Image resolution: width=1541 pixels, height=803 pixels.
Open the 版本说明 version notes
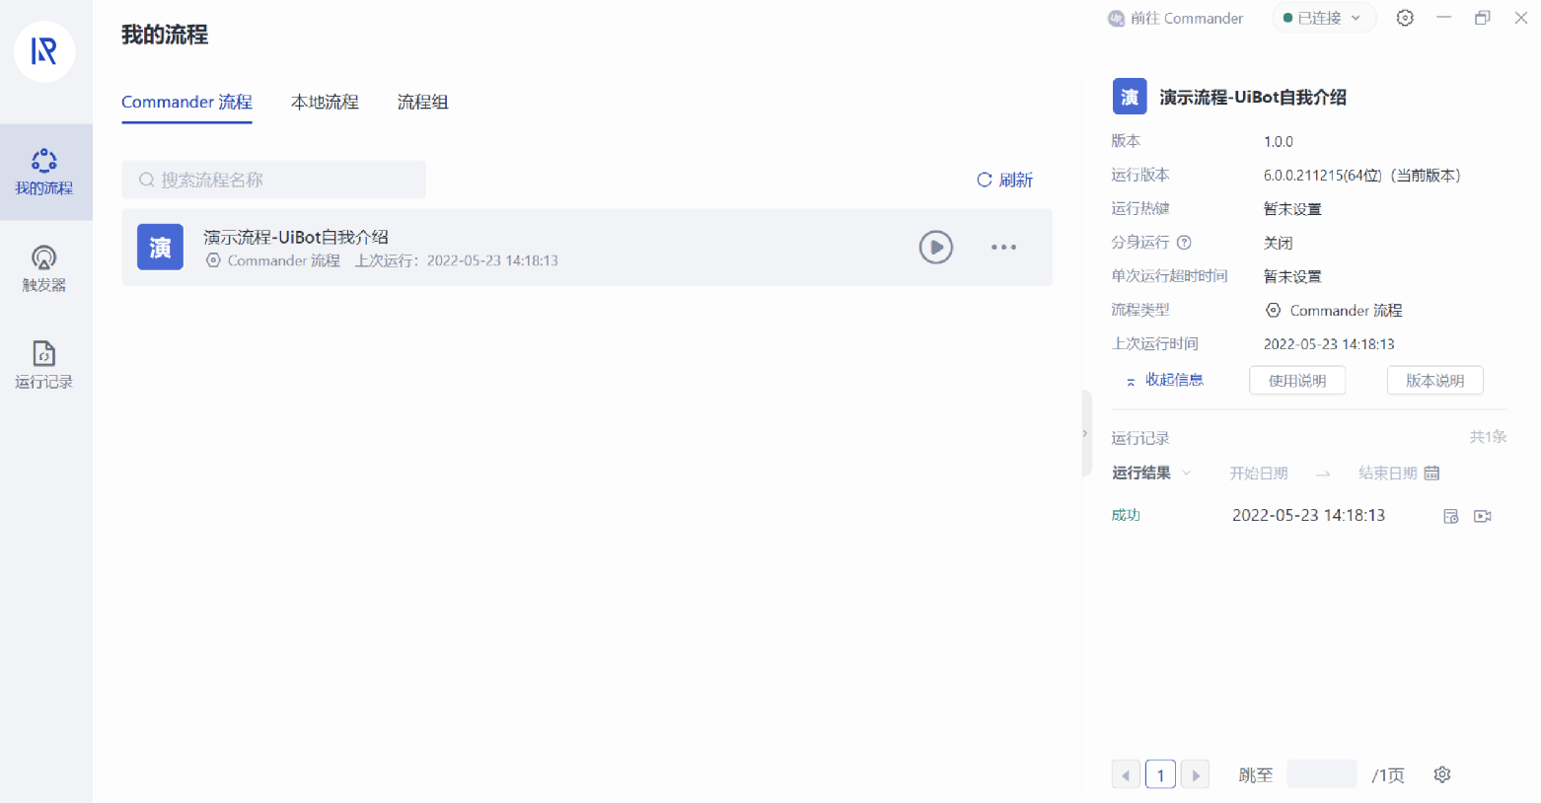[1434, 381]
